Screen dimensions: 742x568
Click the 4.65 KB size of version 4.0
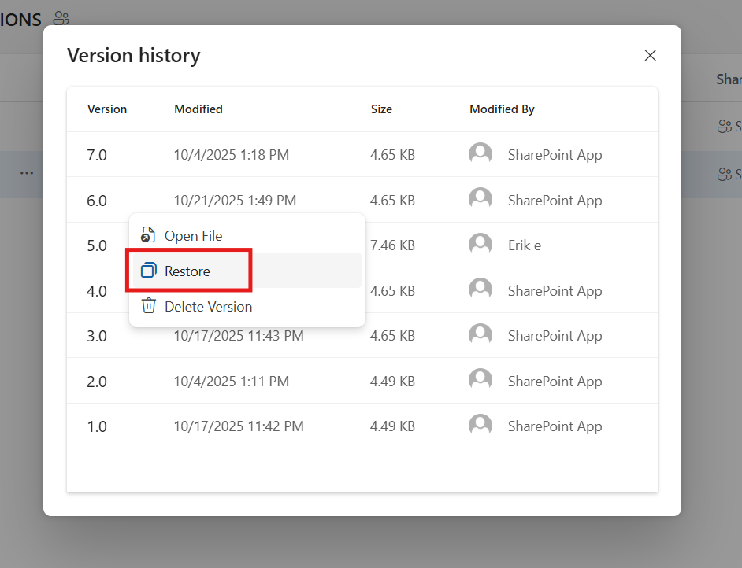[x=392, y=290]
